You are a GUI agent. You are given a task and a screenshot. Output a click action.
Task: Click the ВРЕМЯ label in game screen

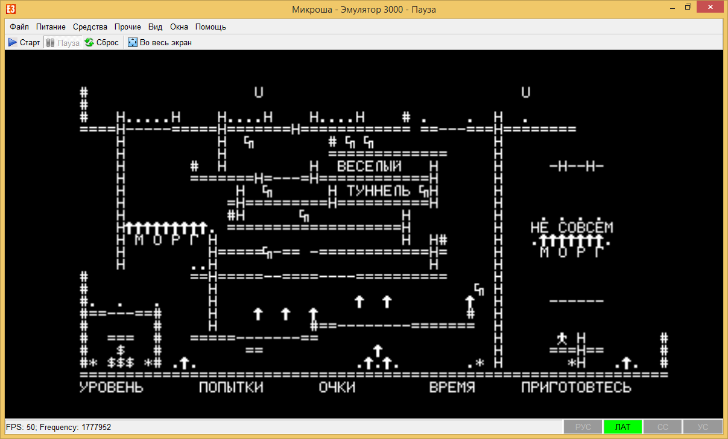pos(452,387)
